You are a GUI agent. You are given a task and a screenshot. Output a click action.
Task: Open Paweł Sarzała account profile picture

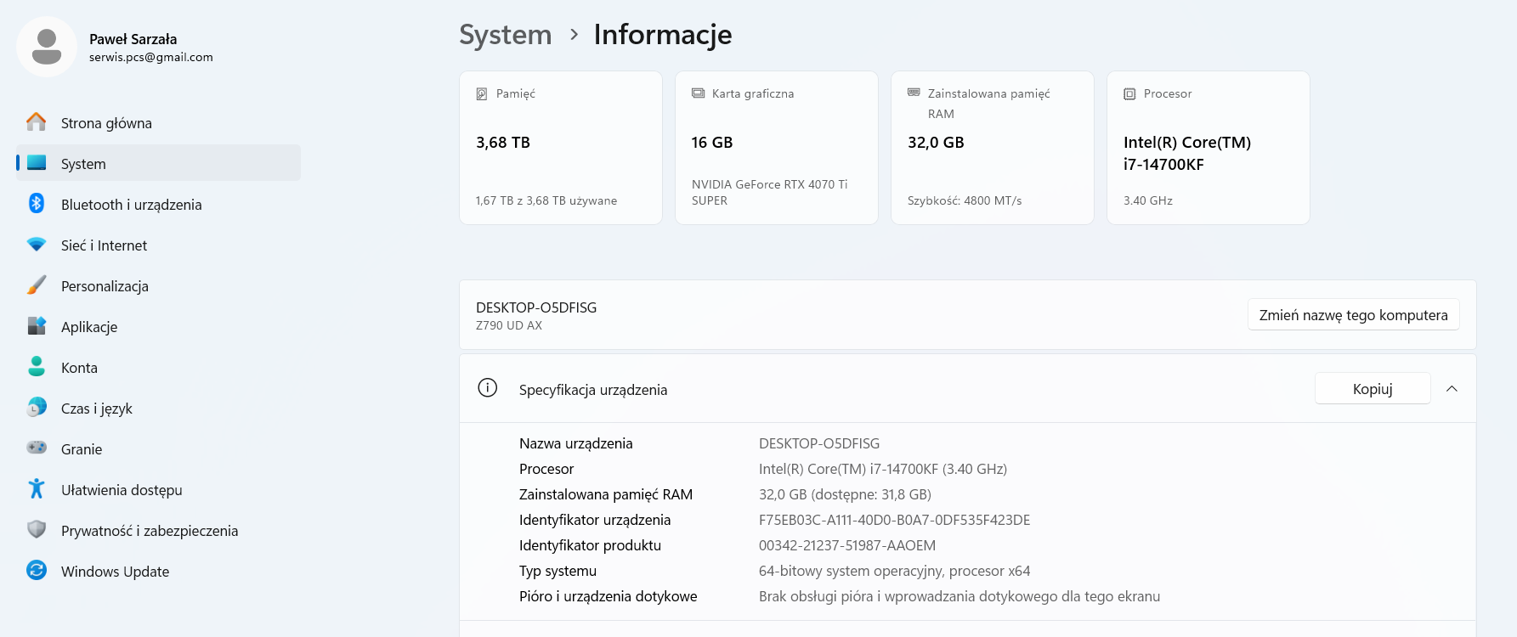pos(47,47)
